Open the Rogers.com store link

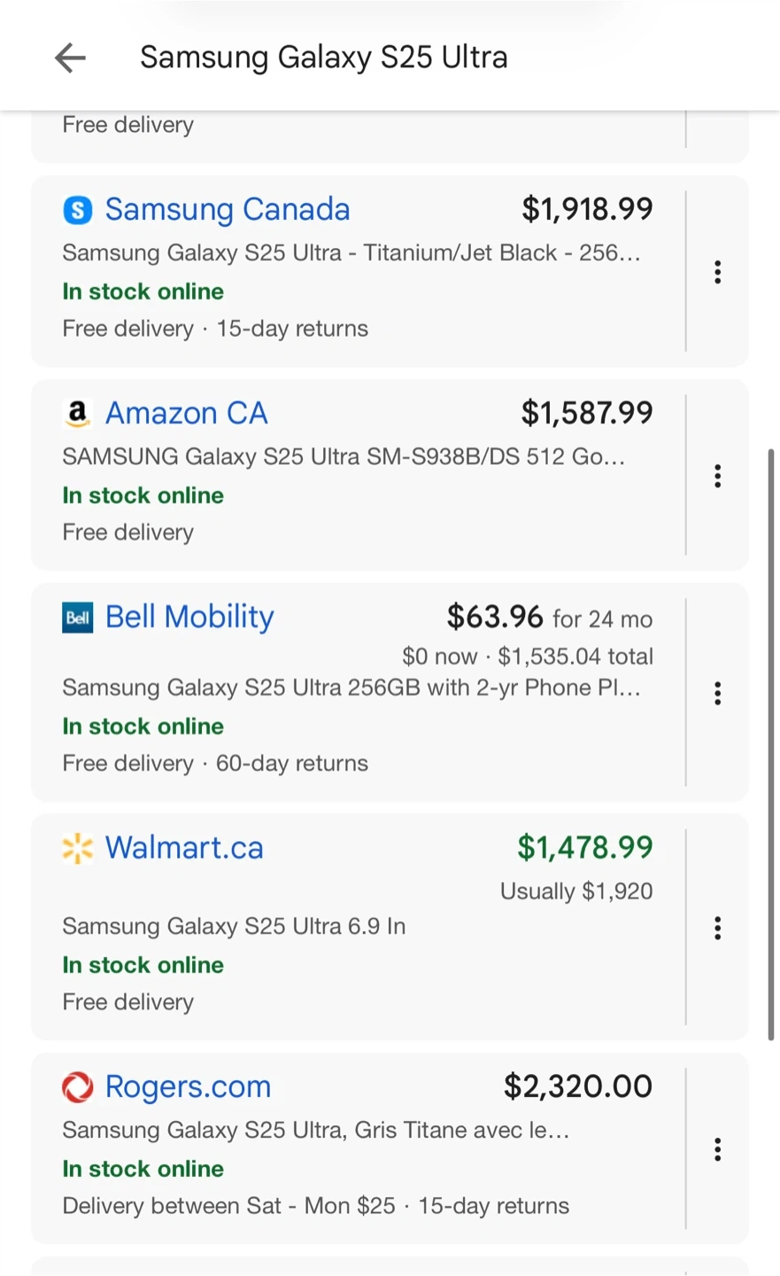point(188,1087)
